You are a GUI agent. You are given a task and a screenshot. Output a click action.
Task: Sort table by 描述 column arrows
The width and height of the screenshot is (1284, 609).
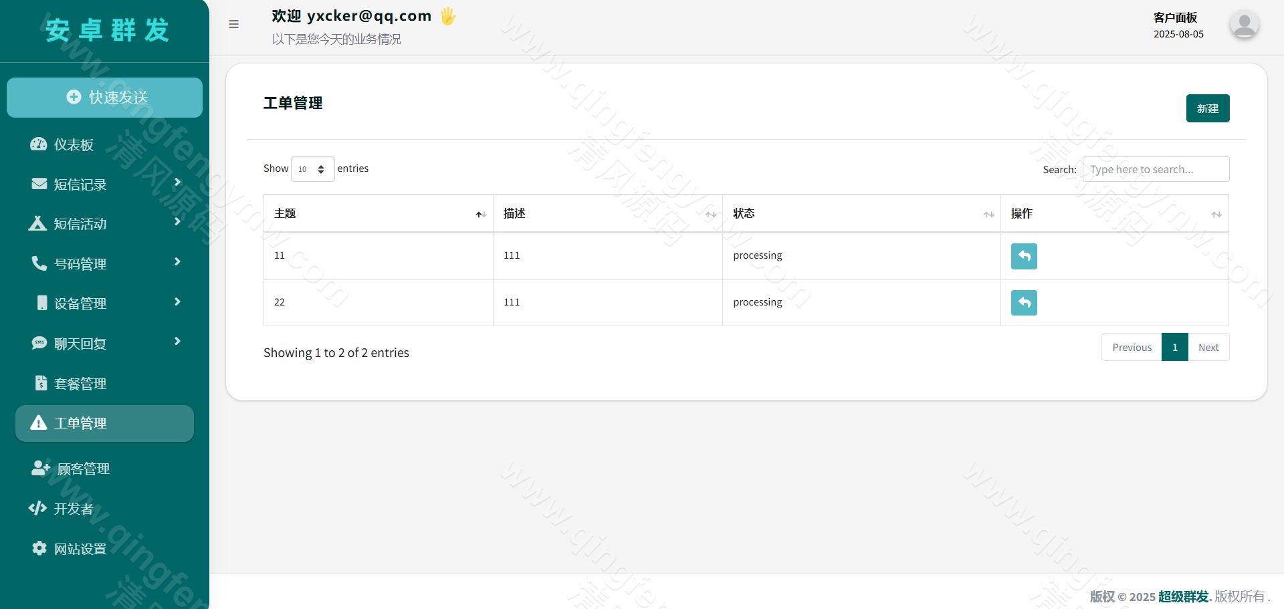(711, 215)
